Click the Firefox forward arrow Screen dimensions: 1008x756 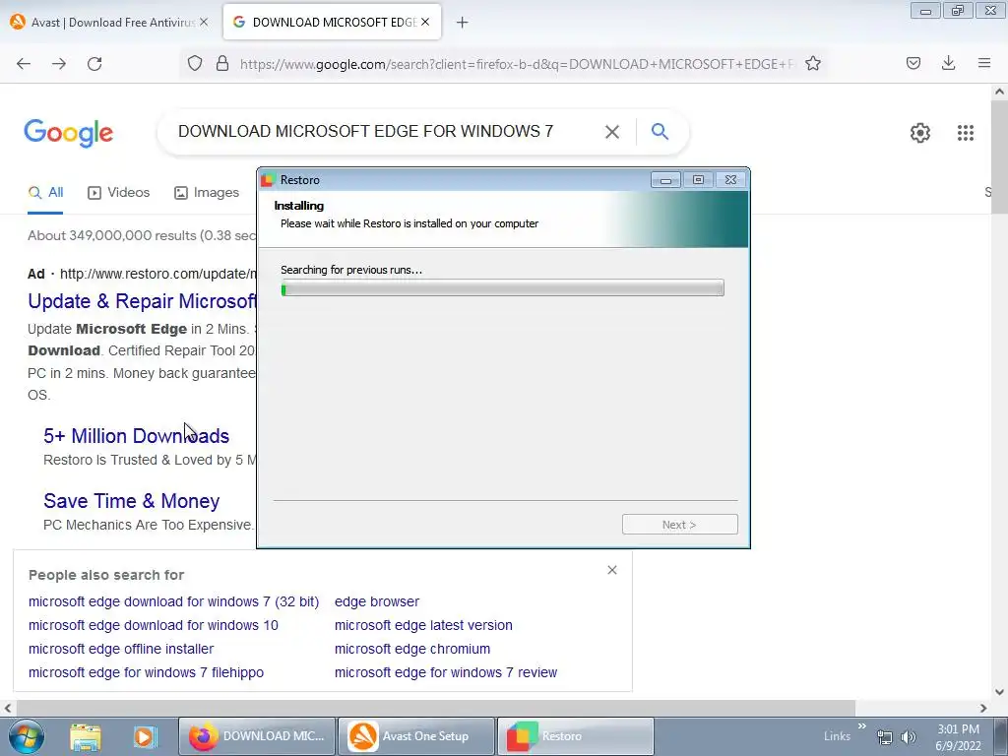[58, 63]
